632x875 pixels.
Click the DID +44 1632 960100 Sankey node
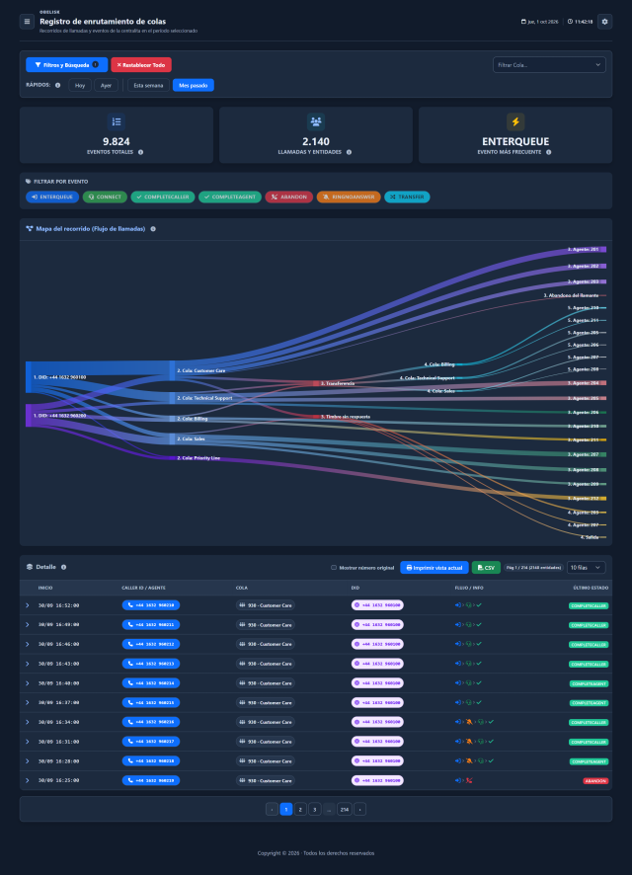click(29, 377)
